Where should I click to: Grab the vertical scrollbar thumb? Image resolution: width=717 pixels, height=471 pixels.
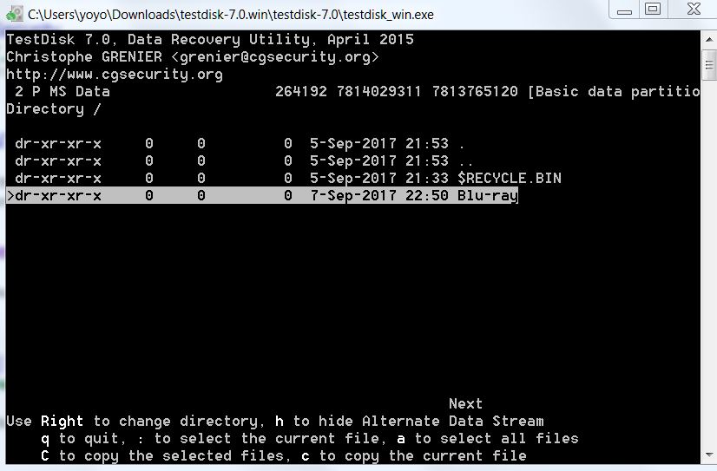(x=709, y=65)
